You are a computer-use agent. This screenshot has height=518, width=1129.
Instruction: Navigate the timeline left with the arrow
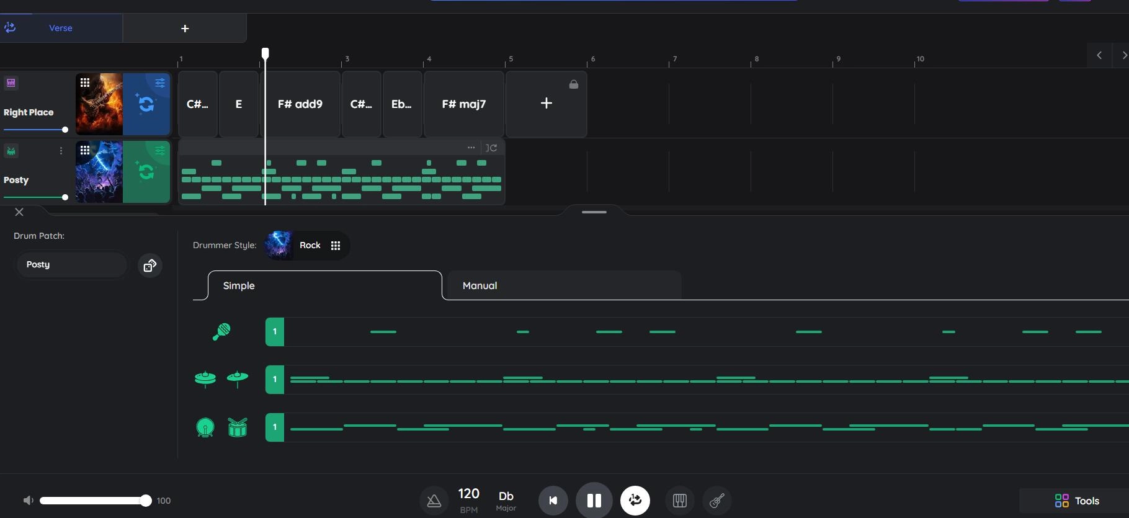(1099, 55)
